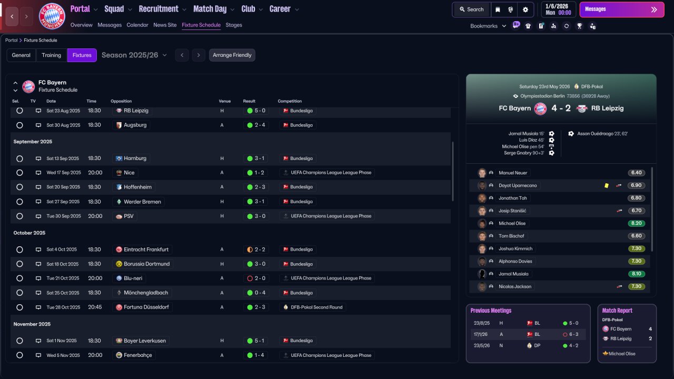The height and width of the screenshot is (379, 674).
Task: Select the RB Leipzig fixture radio button
Action: point(19,111)
